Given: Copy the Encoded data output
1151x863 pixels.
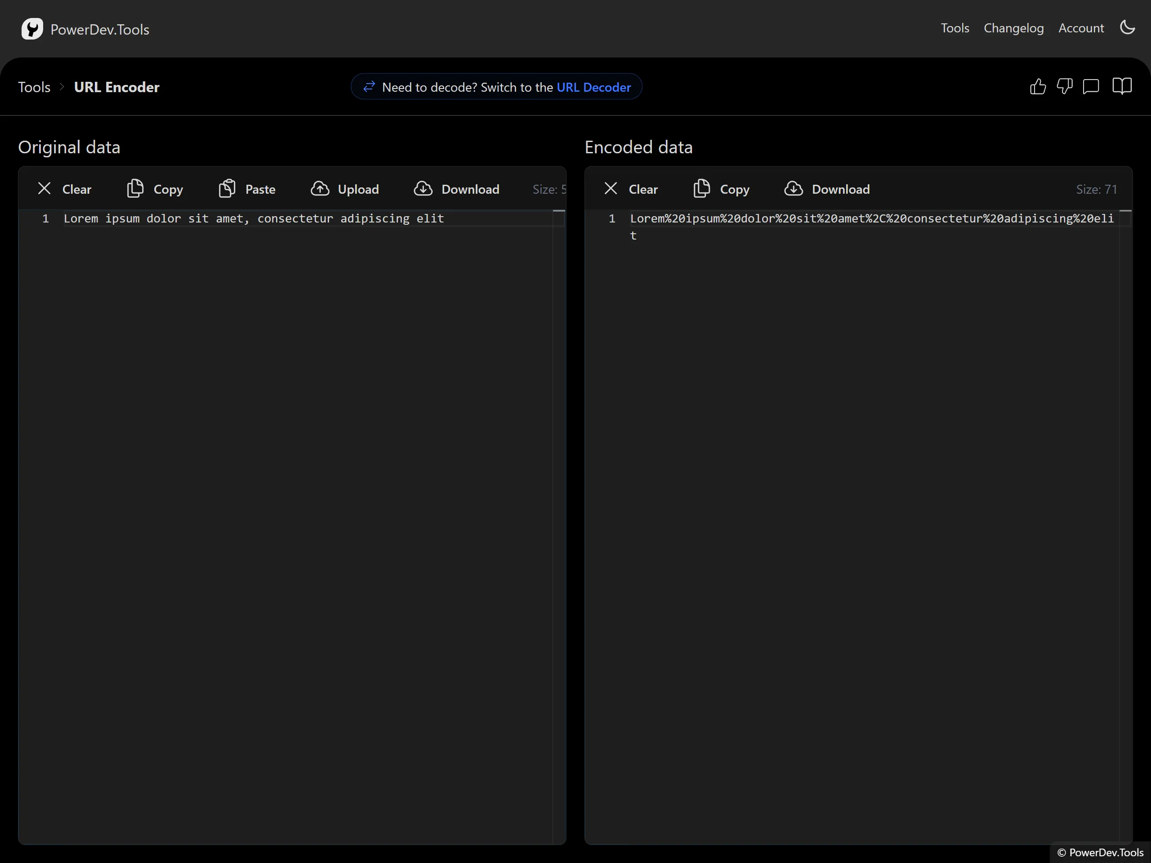Looking at the screenshot, I should [721, 189].
